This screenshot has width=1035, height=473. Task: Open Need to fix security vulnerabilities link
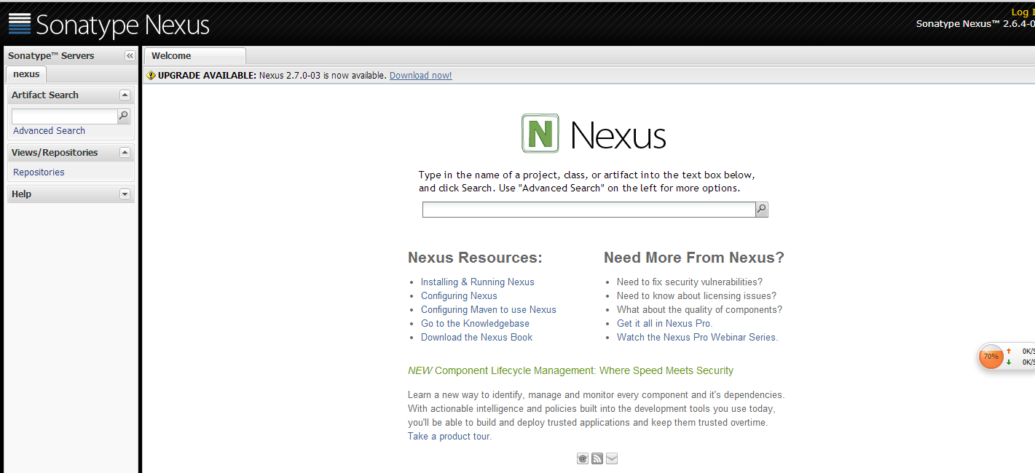pos(690,282)
